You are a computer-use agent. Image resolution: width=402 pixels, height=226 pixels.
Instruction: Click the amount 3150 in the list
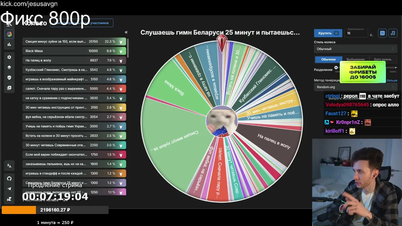click(94, 107)
